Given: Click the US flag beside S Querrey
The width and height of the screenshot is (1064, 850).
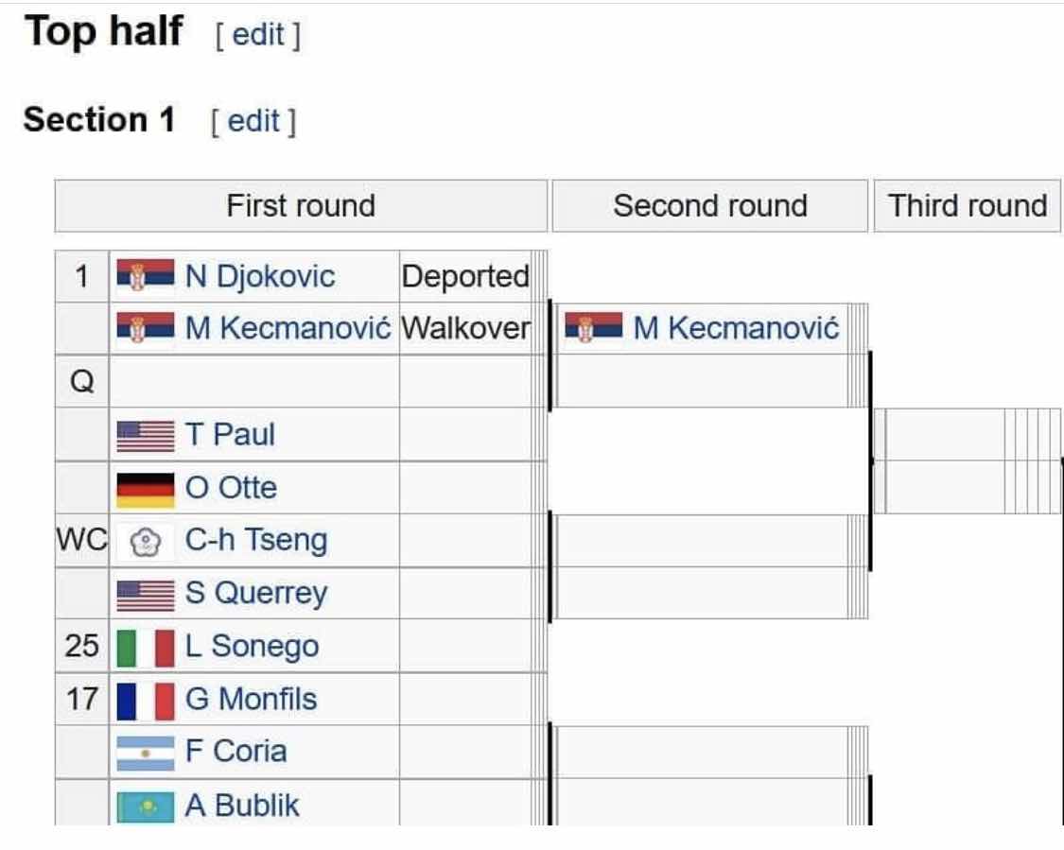Looking at the screenshot, I should [x=146, y=595].
